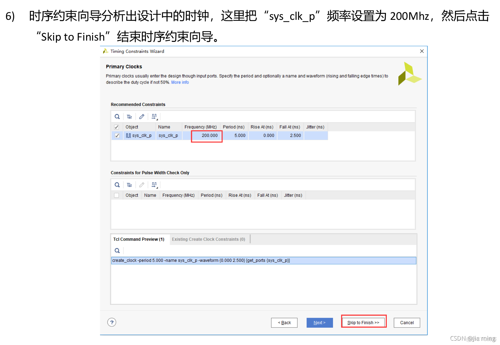
Task: Click pencil edit icon in Pulse Width section
Action: (x=142, y=185)
